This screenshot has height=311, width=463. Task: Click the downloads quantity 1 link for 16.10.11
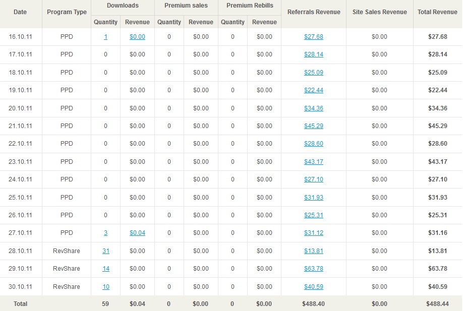tap(105, 37)
